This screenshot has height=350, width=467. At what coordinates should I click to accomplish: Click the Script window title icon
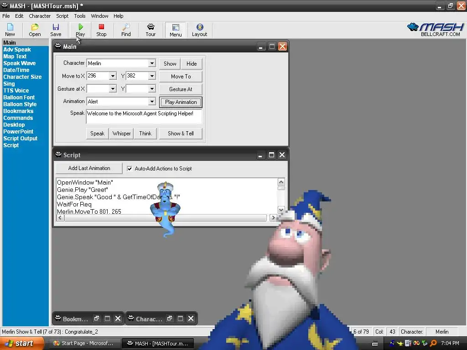pyautogui.click(x=58, y=154)
